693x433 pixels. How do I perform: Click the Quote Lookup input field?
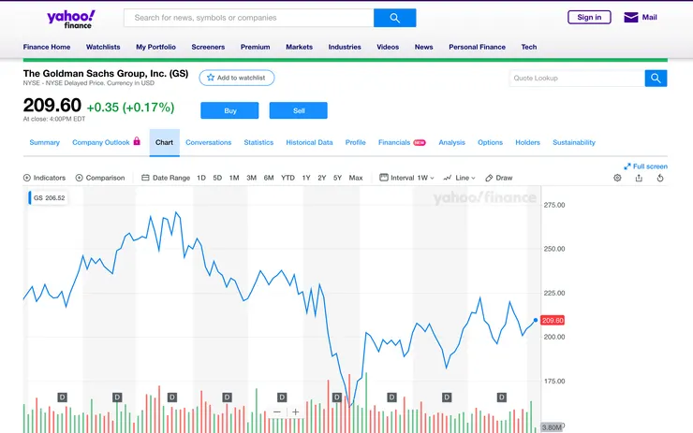coord(577,79)
